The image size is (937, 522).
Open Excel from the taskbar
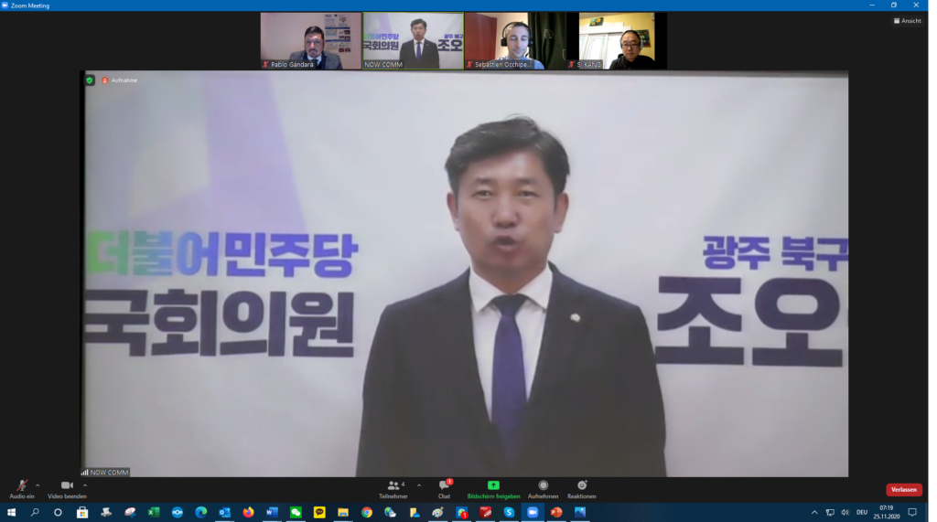(x=154, y=513)
